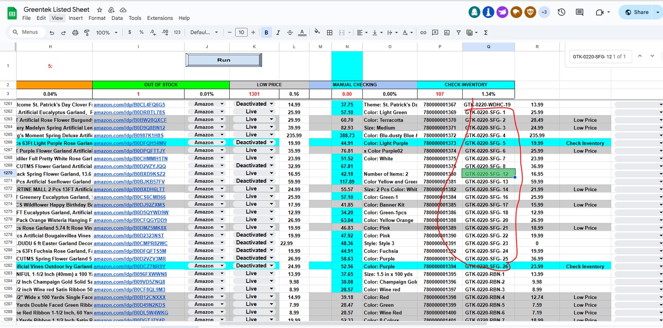Open the Format menu
663x328 pixels.
97,18
